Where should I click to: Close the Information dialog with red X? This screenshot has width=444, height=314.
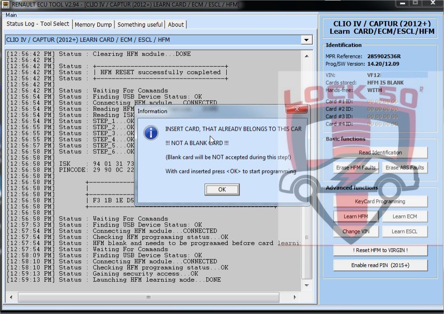[297, 110]
